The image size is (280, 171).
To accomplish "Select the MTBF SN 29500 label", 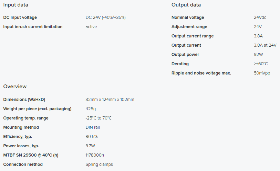I will pyautogui.click(x=31, y=155).
